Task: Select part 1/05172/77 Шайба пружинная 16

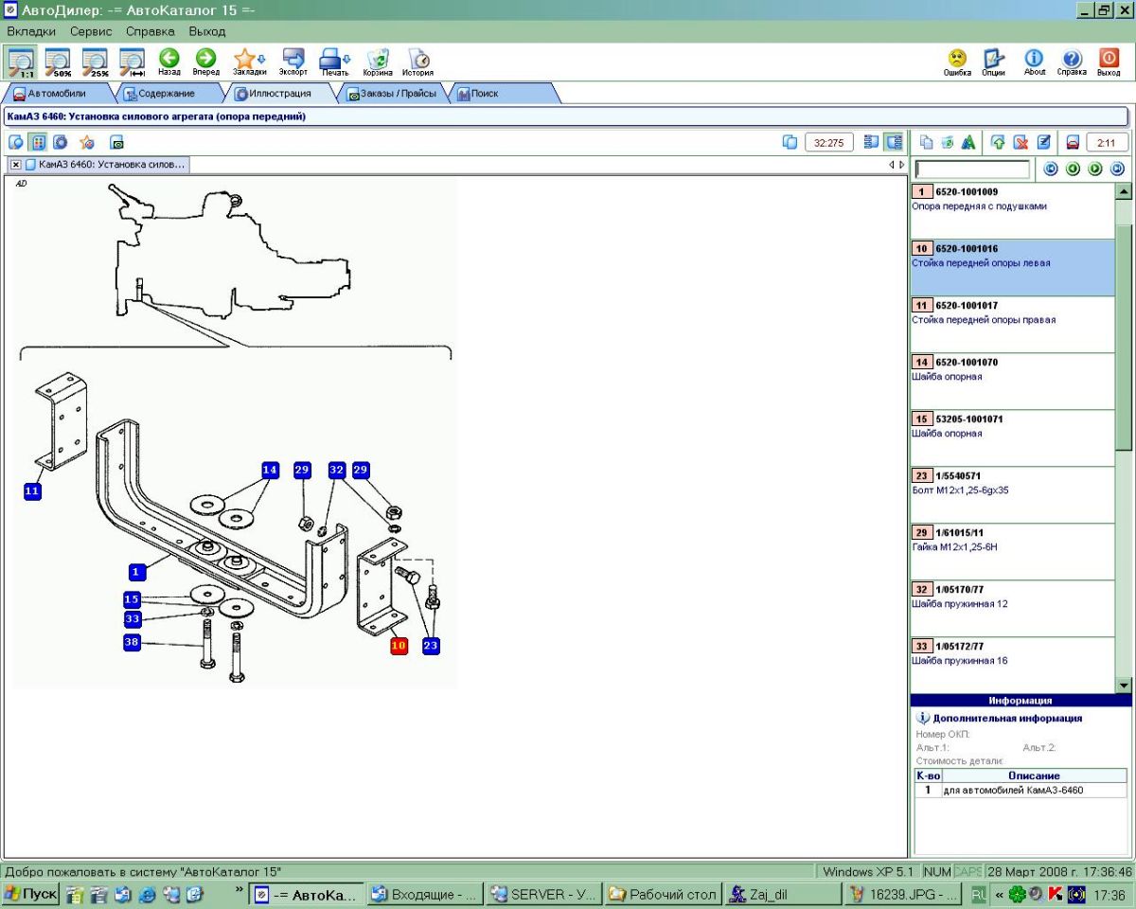Action: (x=1013, y=665)
